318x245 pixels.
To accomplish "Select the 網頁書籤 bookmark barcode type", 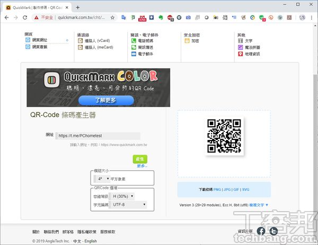I will click(40, 47).
